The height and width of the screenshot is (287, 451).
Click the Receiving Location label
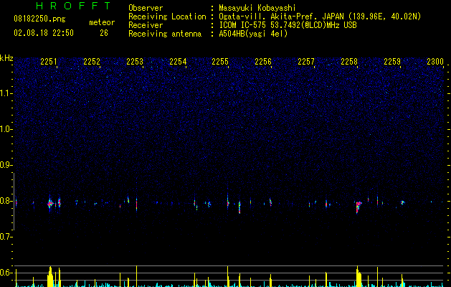pyautogui.click(x=167, y=17)
